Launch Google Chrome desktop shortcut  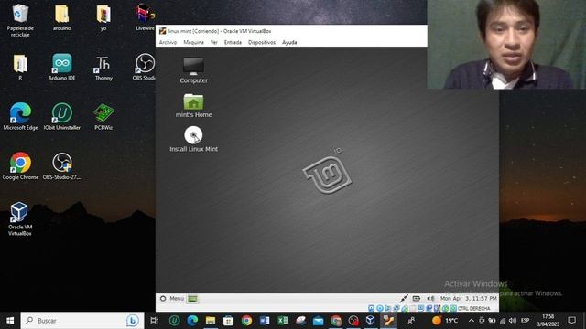point(20,166)
